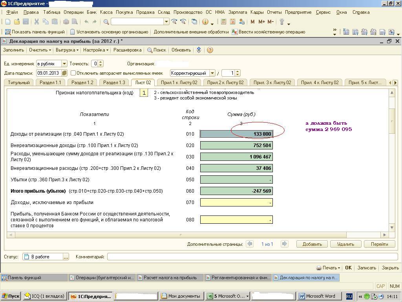The image size is (402, 302).
Task: Switch to the 'Раздел 1.1' tab
Action: pos(50,83)
